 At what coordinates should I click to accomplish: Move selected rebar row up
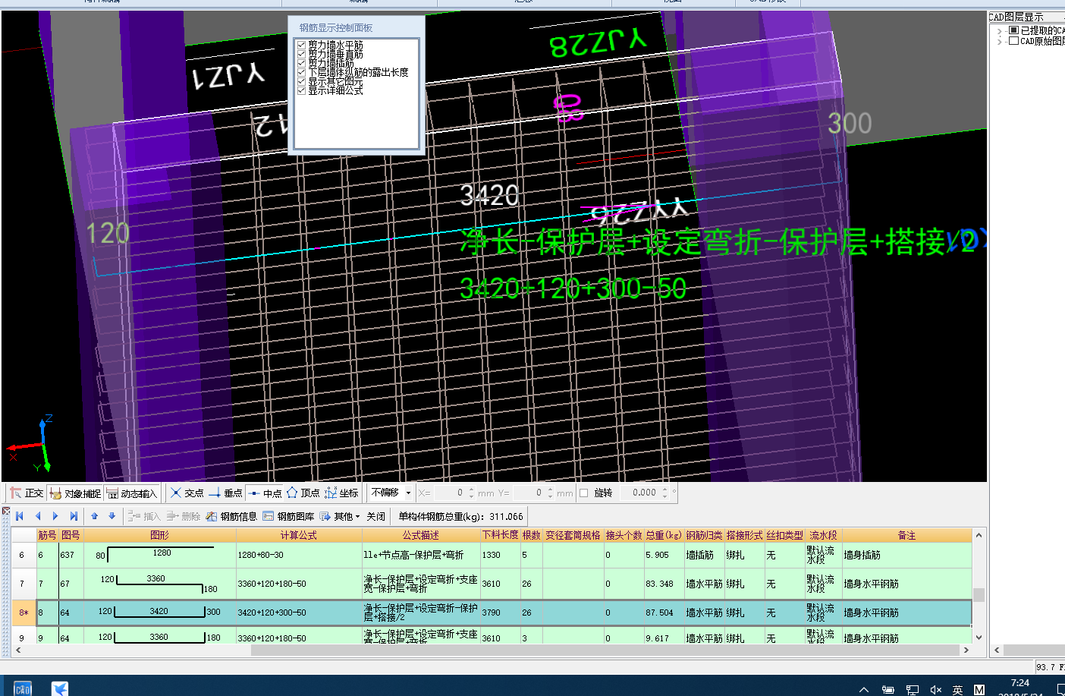[x=95, y=516]
